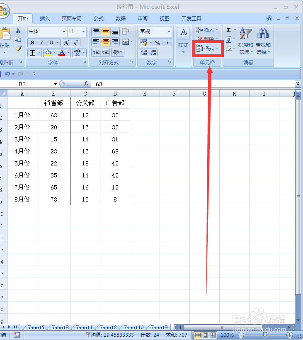This screenshot has width=303, height=340.
Task: Zoom in with the plus button
Action: [290, 335]
